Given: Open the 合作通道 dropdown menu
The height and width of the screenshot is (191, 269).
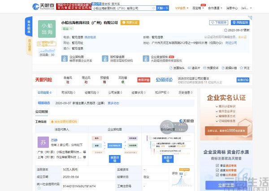Looking at the screenshot, I should click(x=215, y=8).
